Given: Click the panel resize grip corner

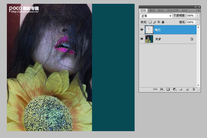Looking at the screenshot, I should (199, 90).
